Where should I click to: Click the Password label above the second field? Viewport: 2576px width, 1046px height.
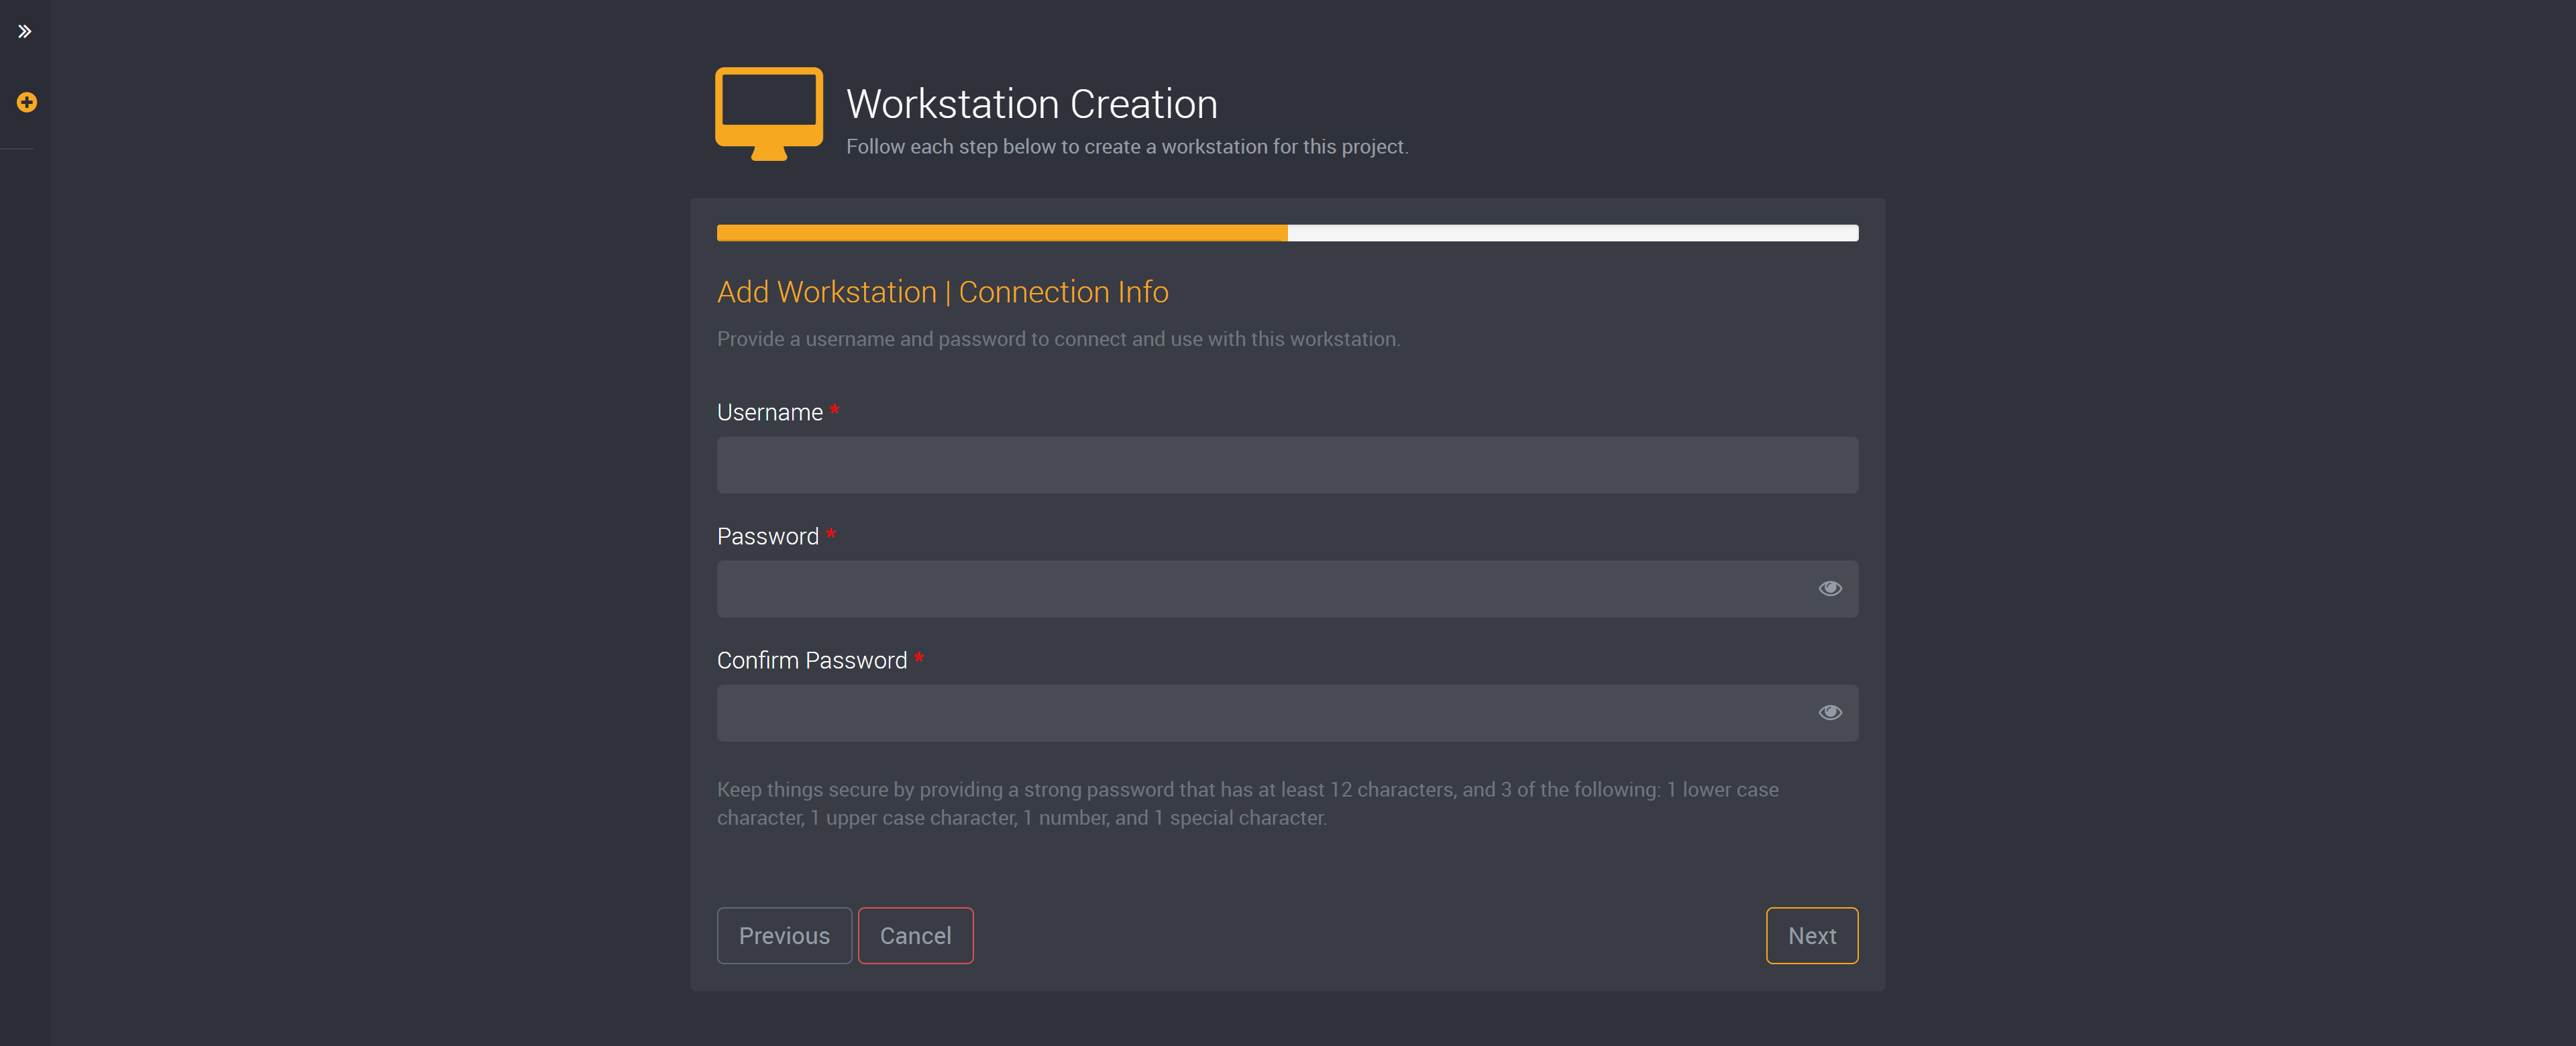tap(767, 536)
